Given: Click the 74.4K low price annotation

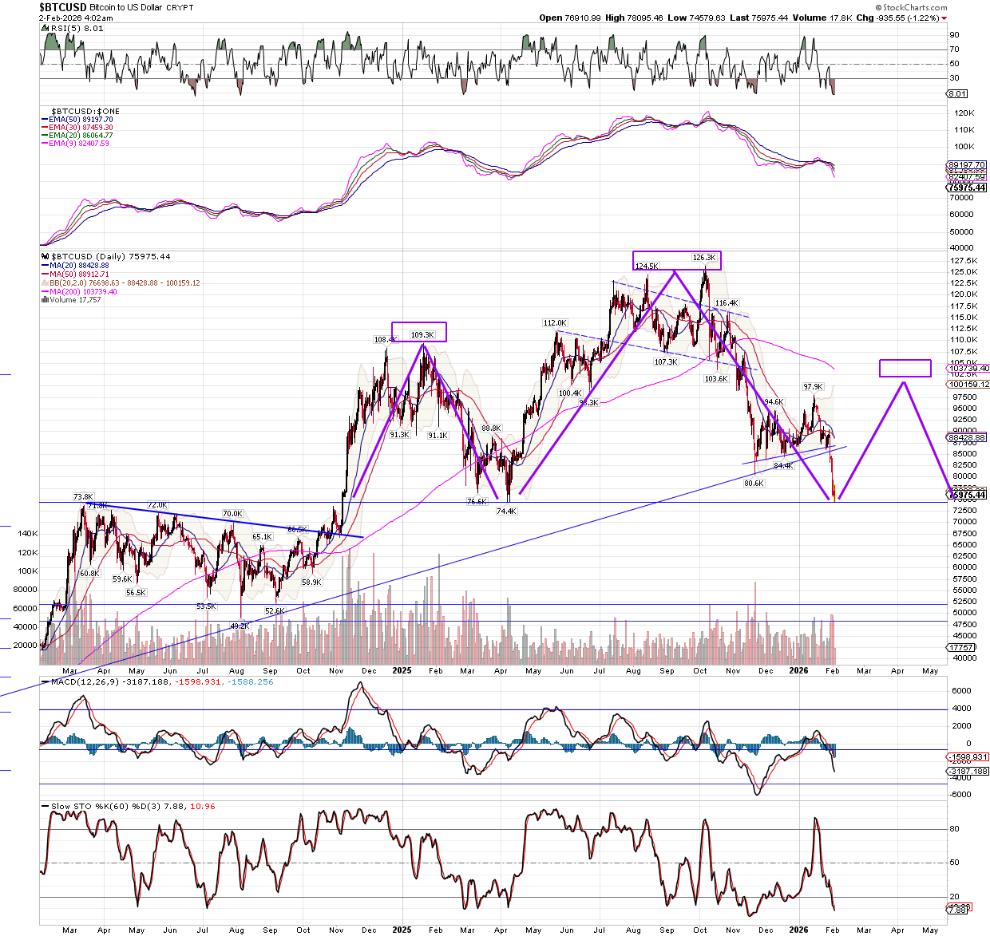Looking at the screenshot, I should [506, 511].
